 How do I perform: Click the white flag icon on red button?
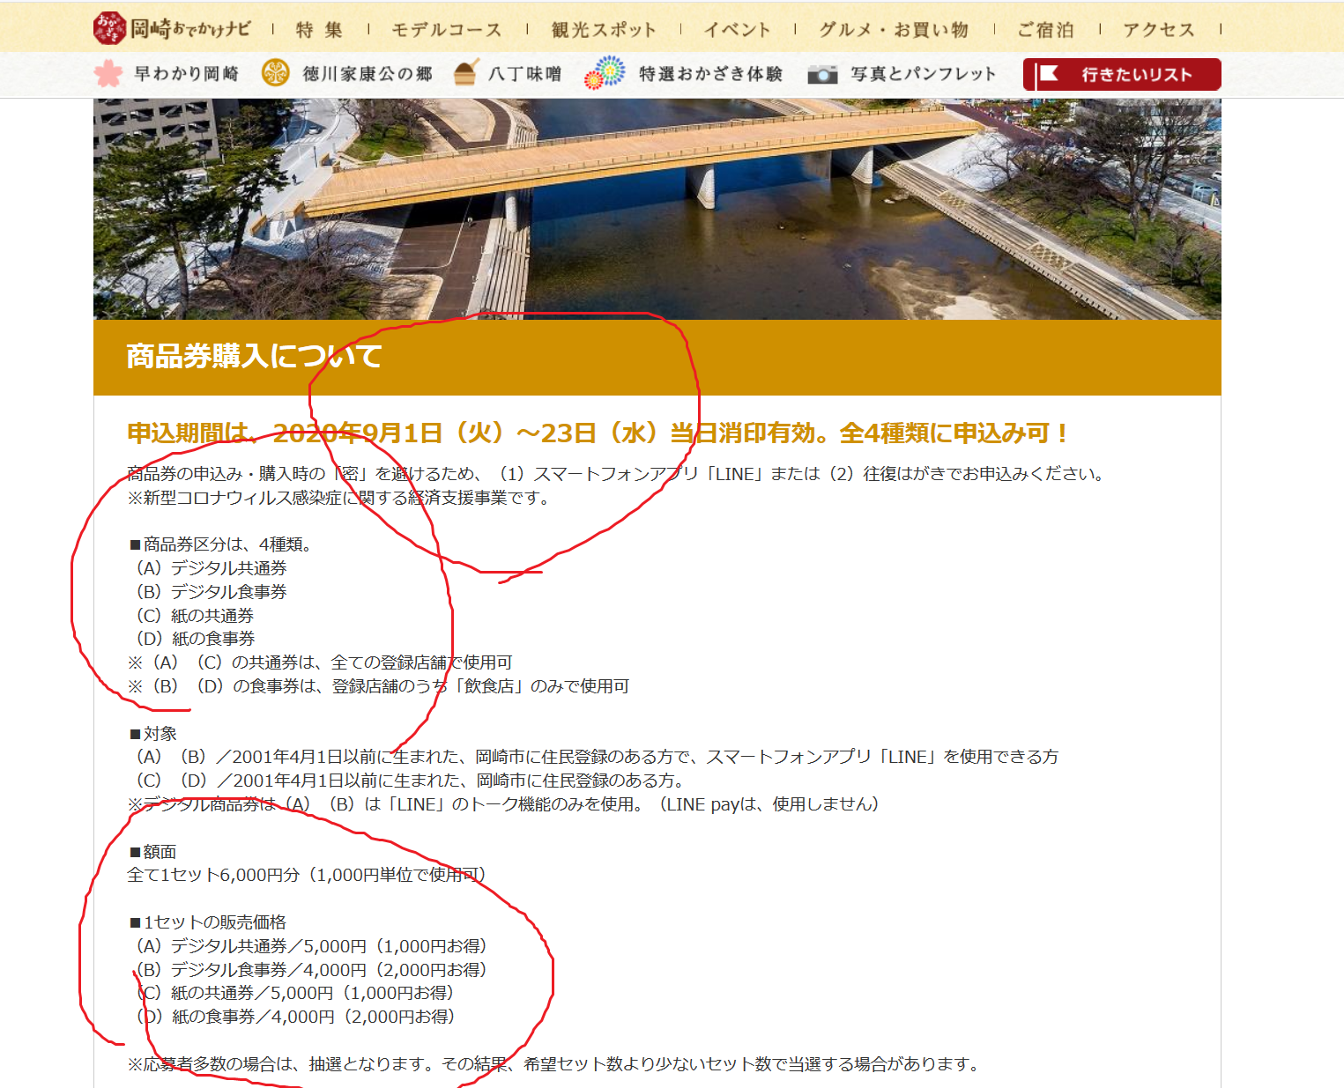click(x=1049, y=74)
